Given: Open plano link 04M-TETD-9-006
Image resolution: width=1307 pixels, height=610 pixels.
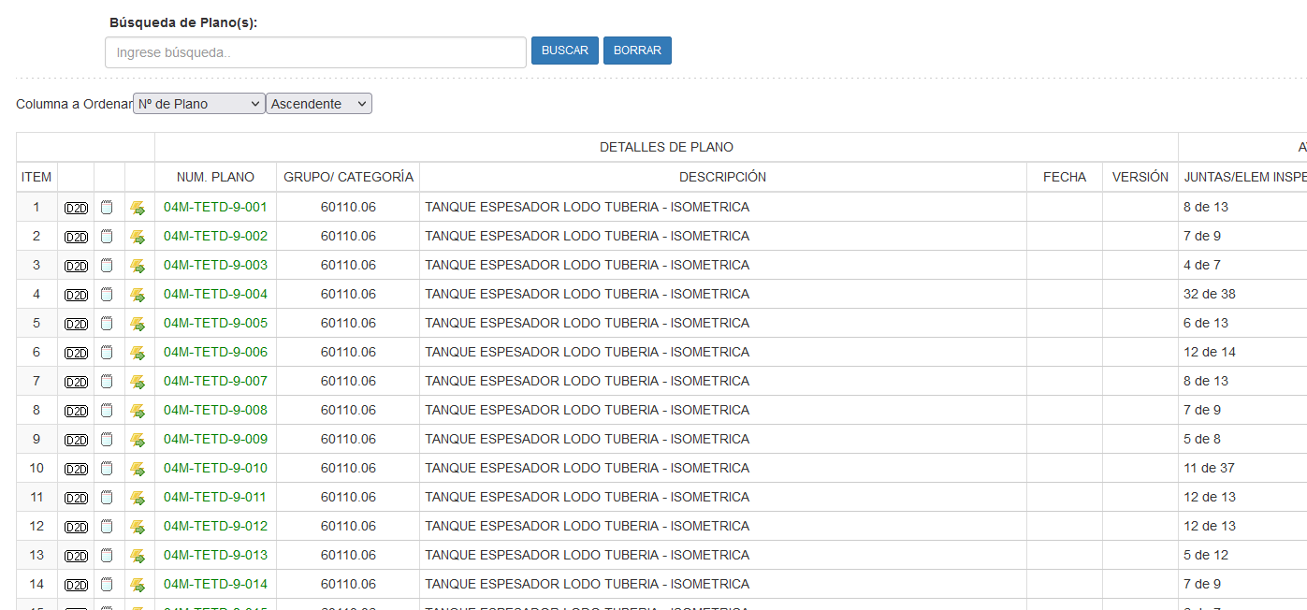Looking at the screenshot, I should 215,352.
